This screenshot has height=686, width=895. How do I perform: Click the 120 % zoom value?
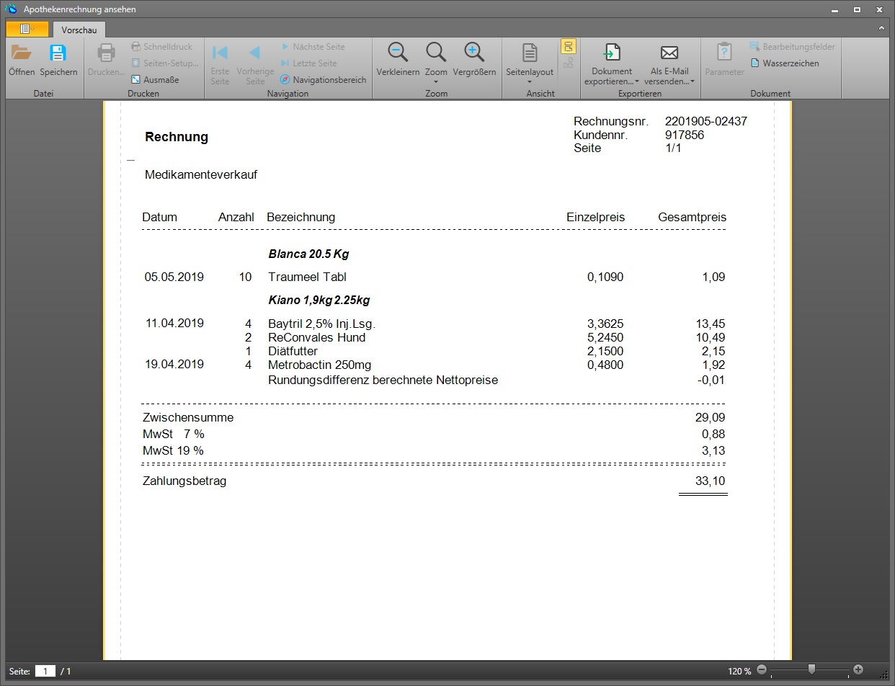[739, 671]
